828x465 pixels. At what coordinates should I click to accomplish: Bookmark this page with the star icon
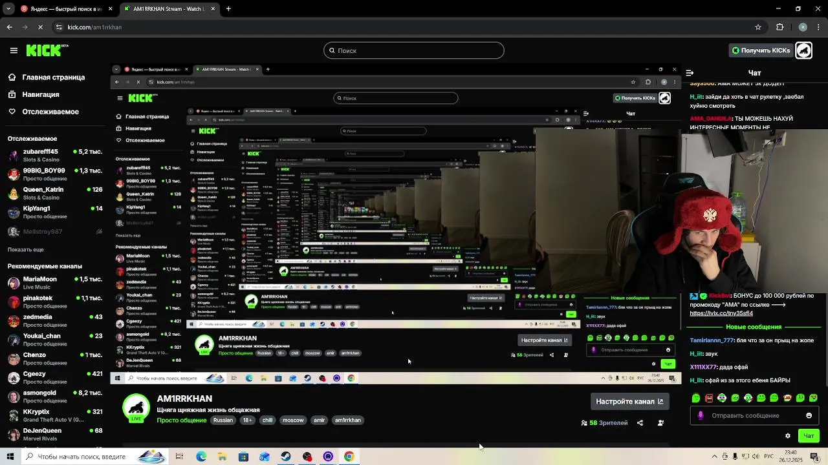pos(758,27)
